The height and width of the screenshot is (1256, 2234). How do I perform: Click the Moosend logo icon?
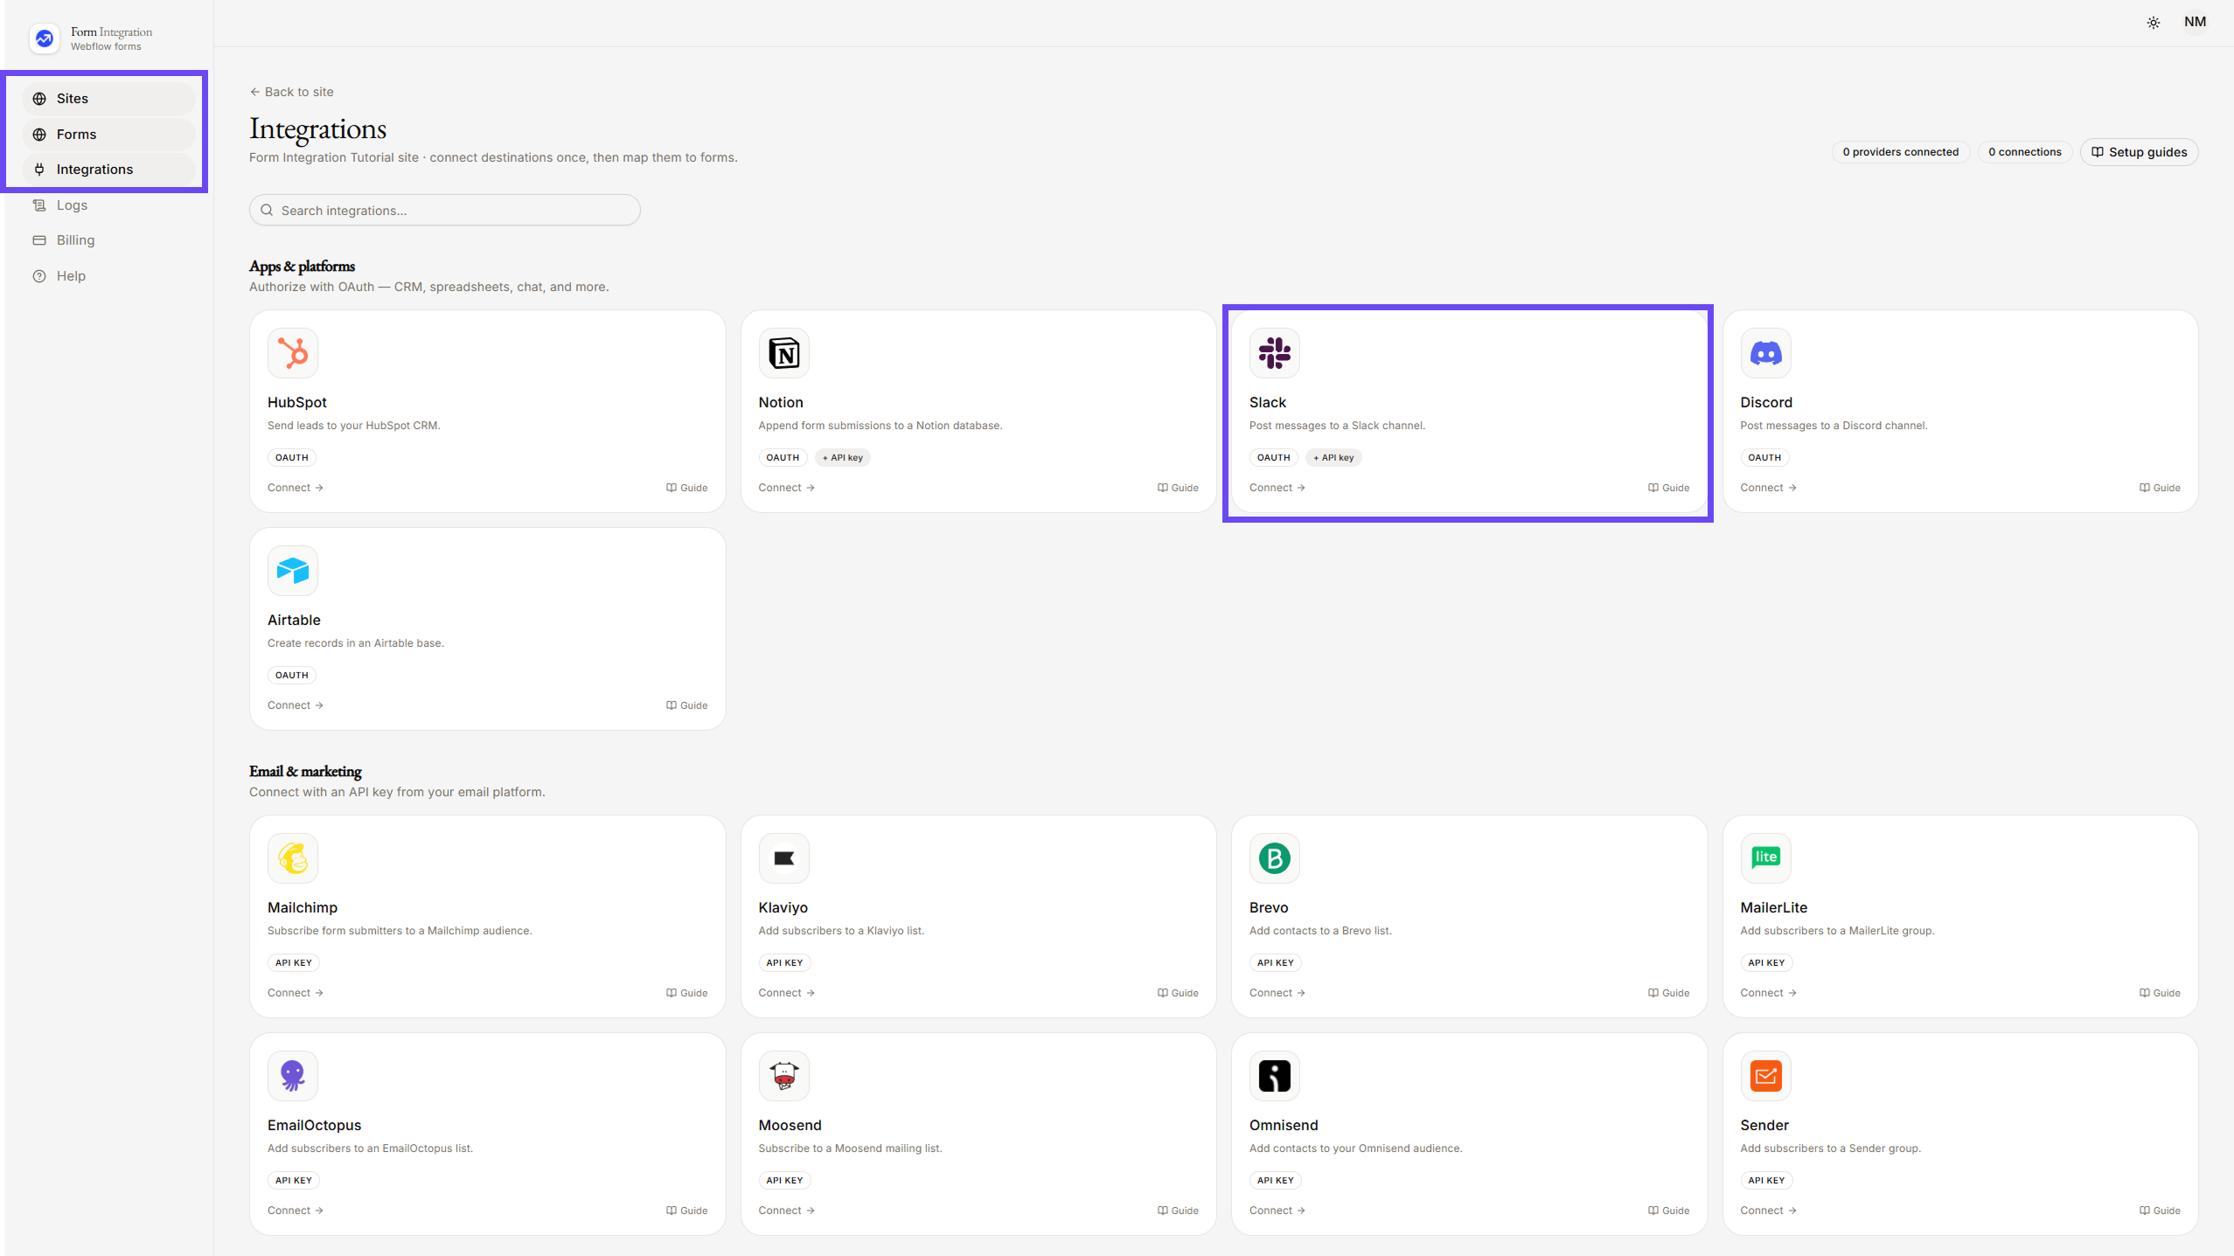(783, 1076)
